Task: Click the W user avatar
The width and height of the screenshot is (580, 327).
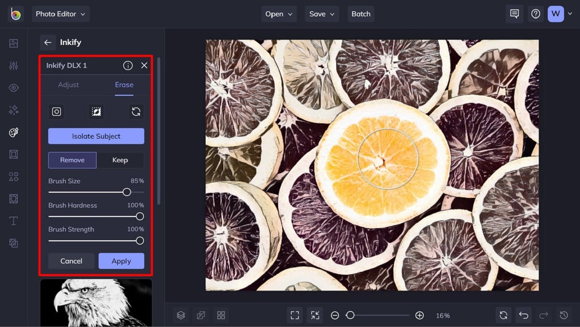Action: coord(555,14)
